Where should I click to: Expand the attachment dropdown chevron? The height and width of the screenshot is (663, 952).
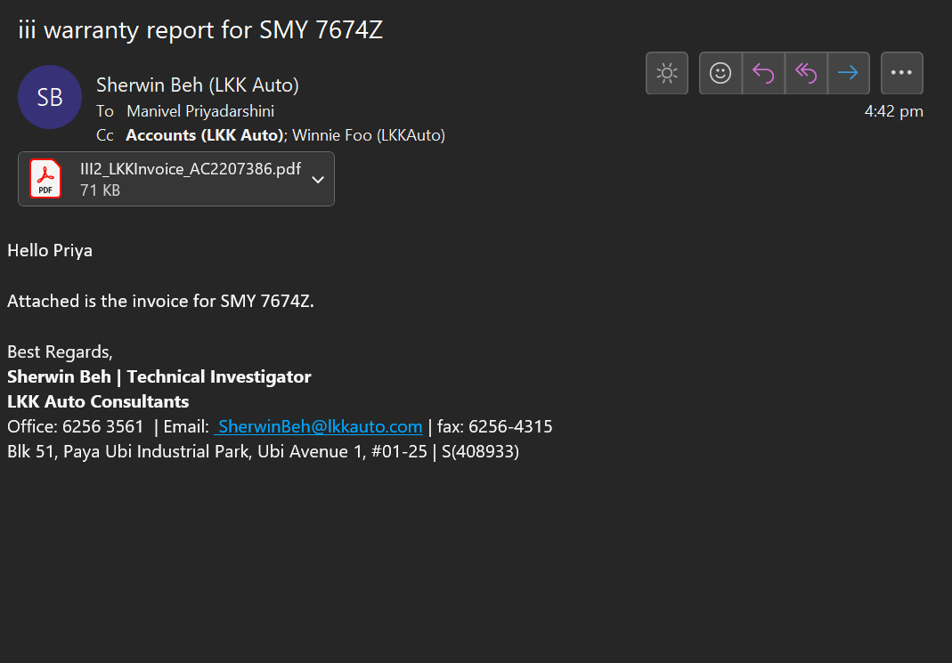318,179
